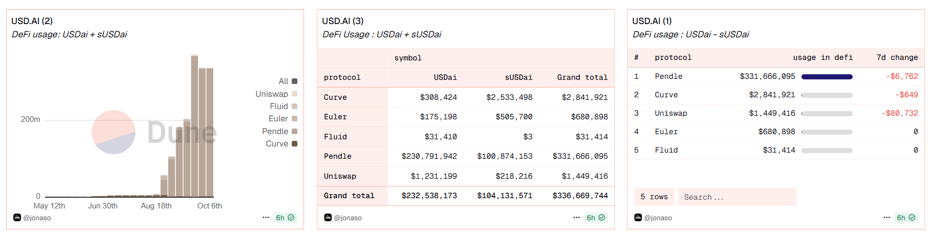
Task: Open the @jonaso author link in USD.AI (1)
Action: (x=658, y=218)
